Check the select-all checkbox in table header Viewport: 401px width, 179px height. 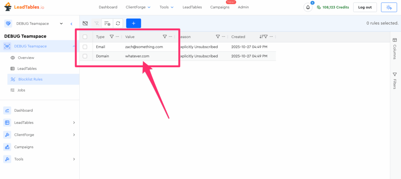(85, 37)
